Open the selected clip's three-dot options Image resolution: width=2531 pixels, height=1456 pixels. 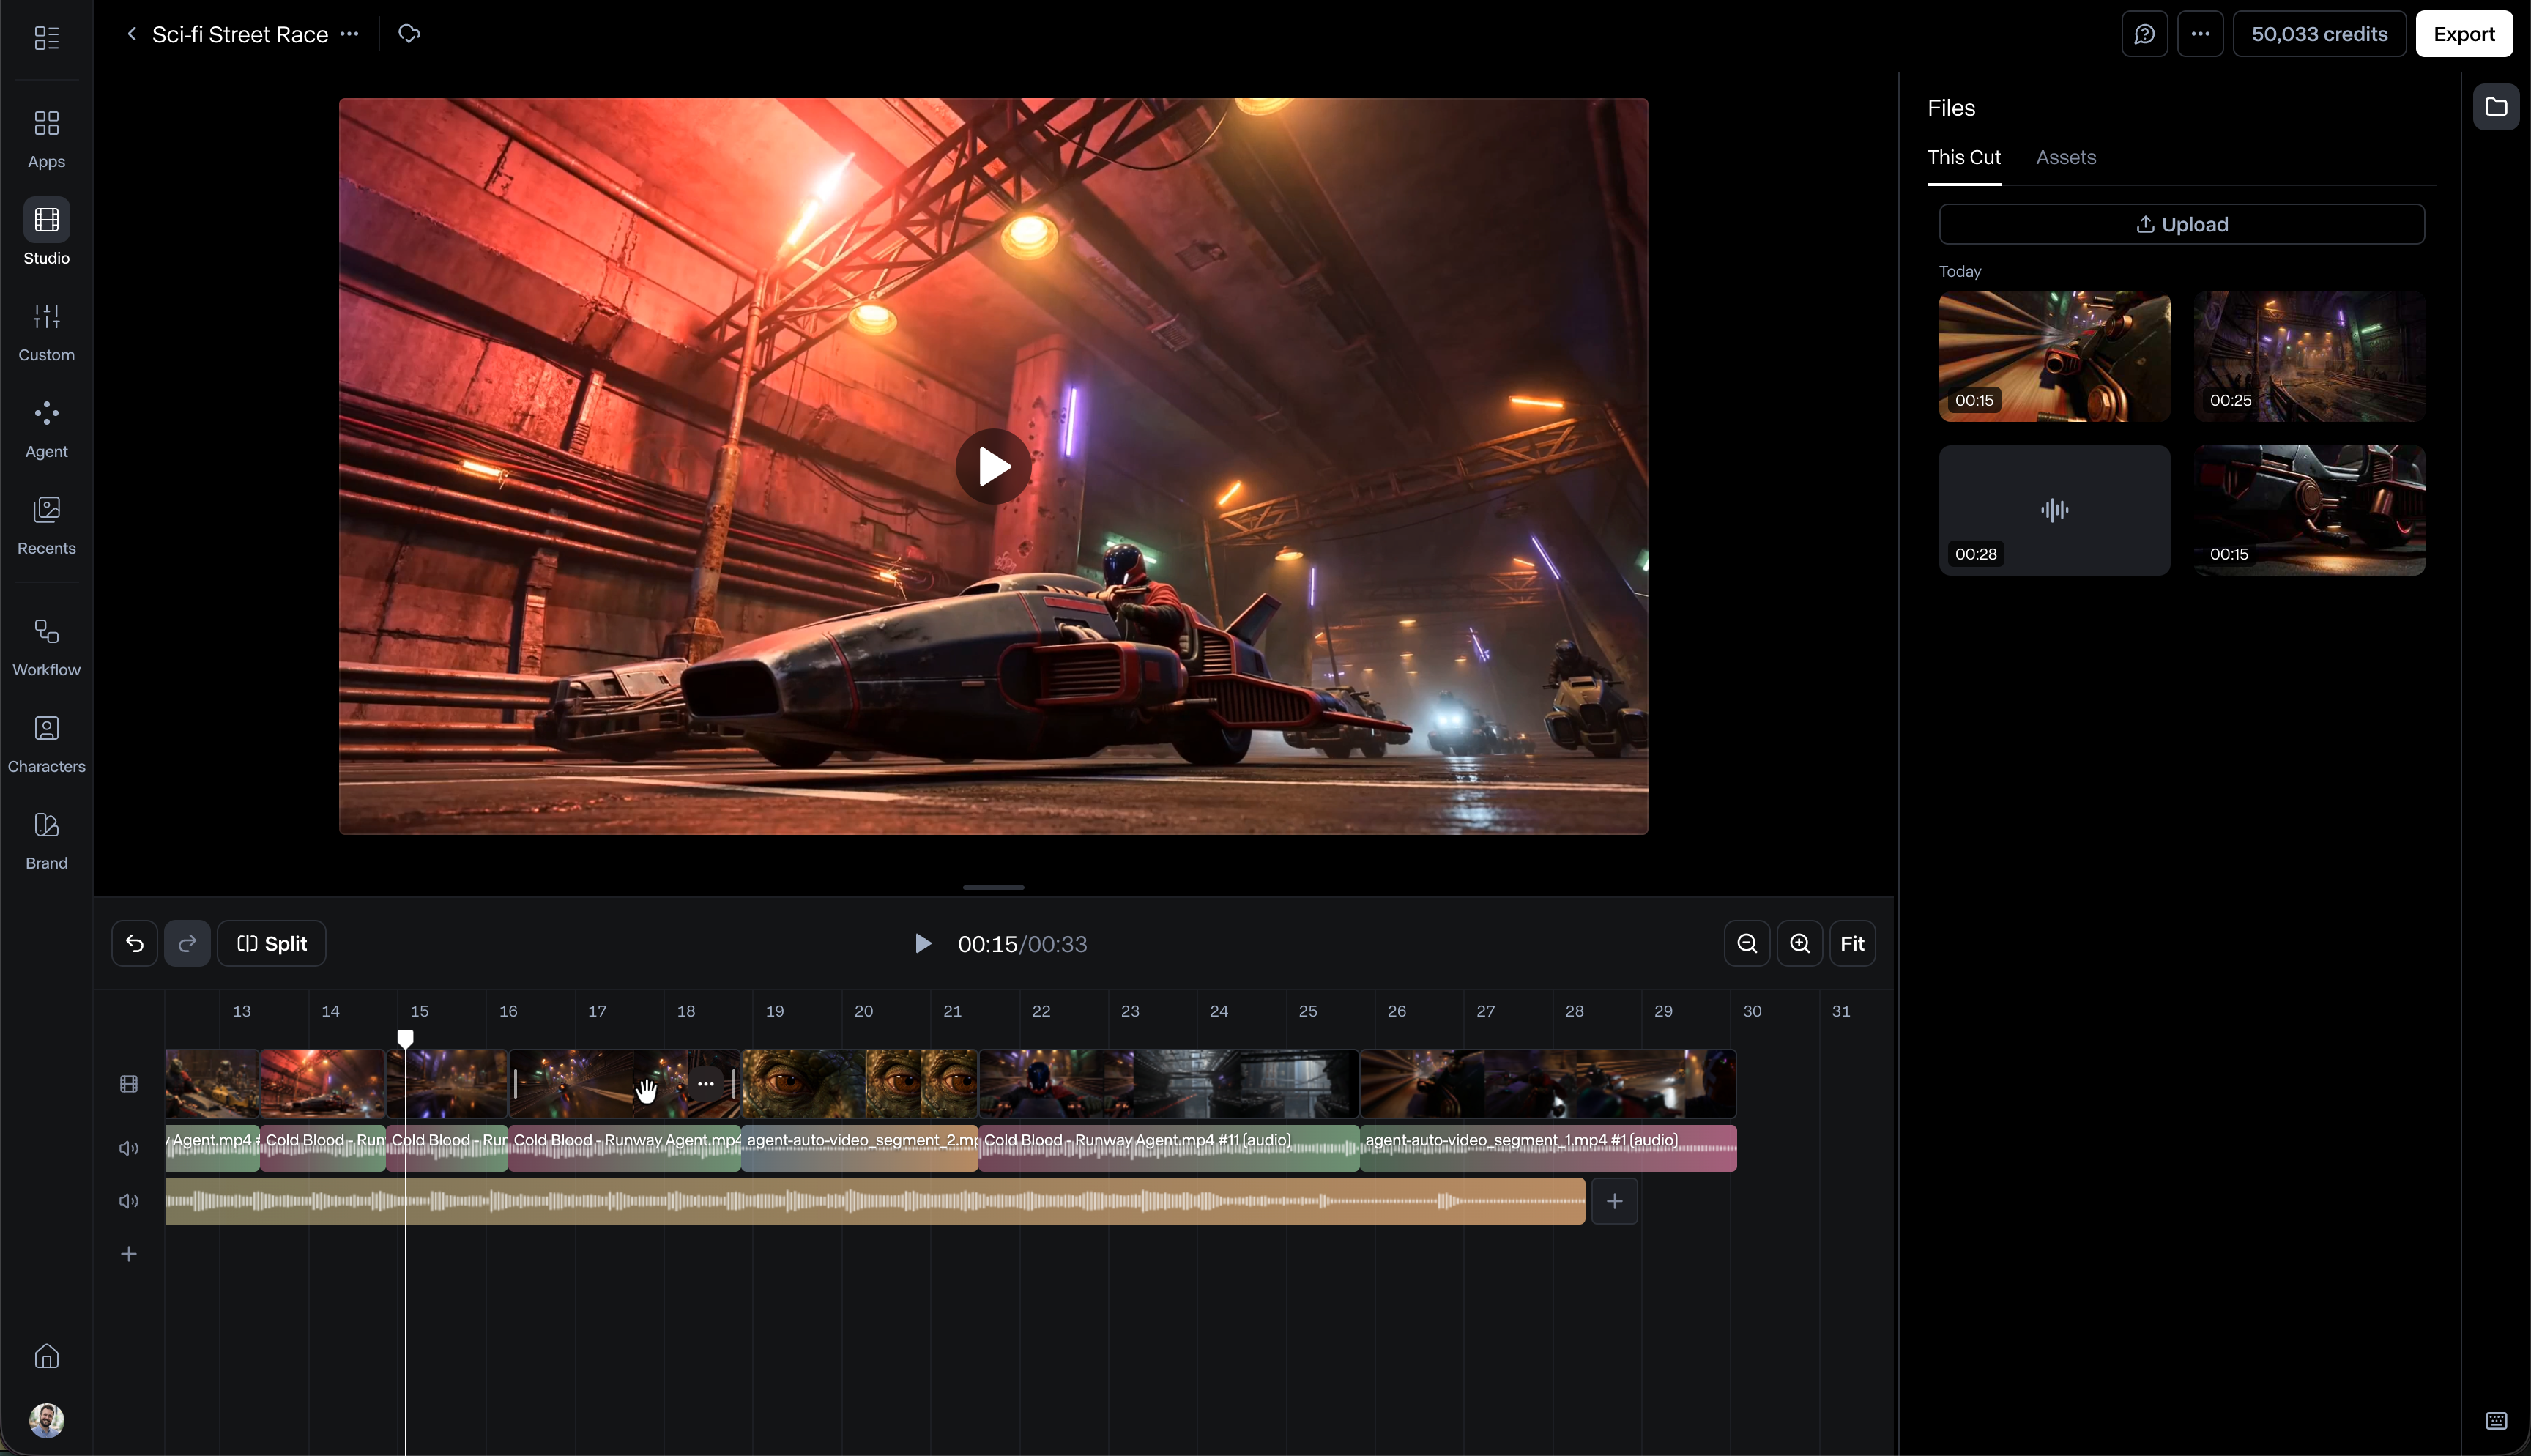click(x=705, y=1084)
